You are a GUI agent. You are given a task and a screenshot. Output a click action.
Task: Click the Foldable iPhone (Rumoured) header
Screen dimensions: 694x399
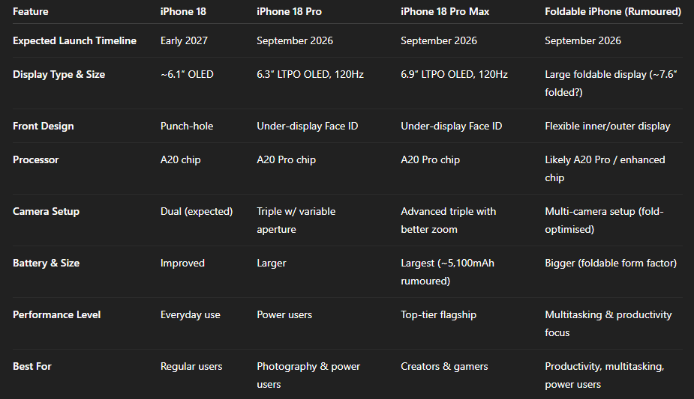click(613, 12)
